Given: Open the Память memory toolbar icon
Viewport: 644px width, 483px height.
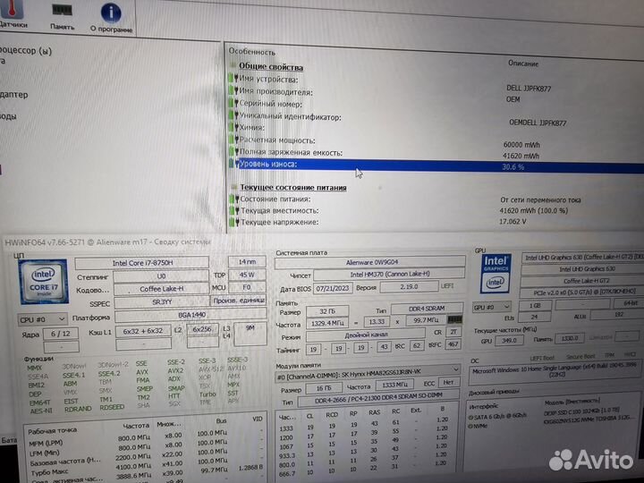Looking at the screenshot, I should [62, 16].
